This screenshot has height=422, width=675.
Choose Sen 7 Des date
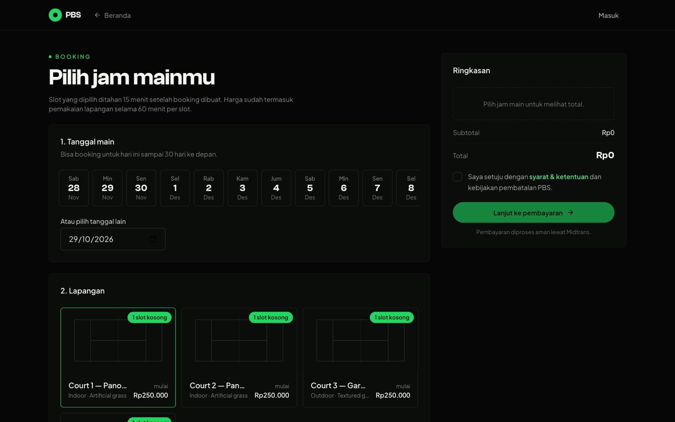[x=377, y=188]
